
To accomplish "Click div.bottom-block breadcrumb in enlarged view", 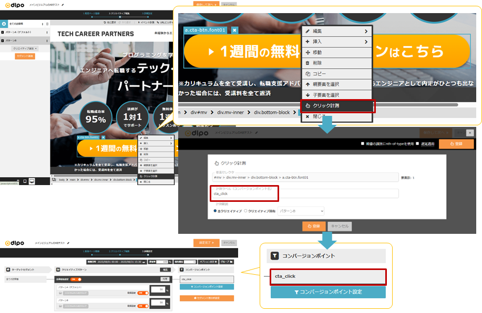I will pos(272,113).
